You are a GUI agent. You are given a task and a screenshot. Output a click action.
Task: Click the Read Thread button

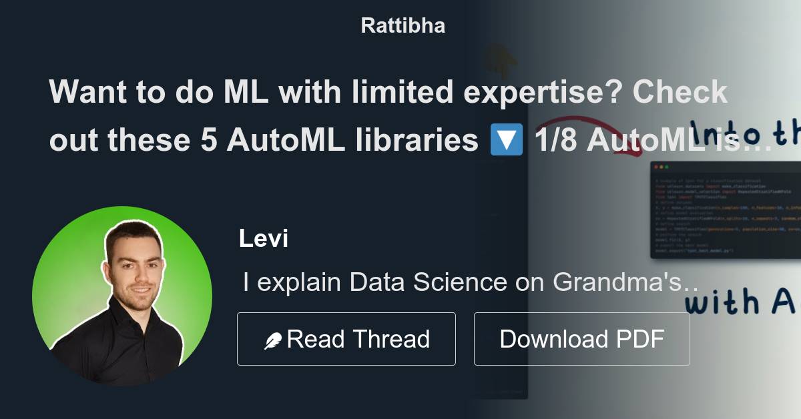(x=346, y=338)
